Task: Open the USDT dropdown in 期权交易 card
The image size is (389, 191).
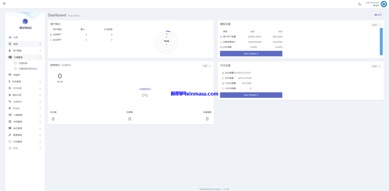Action: 375,25
